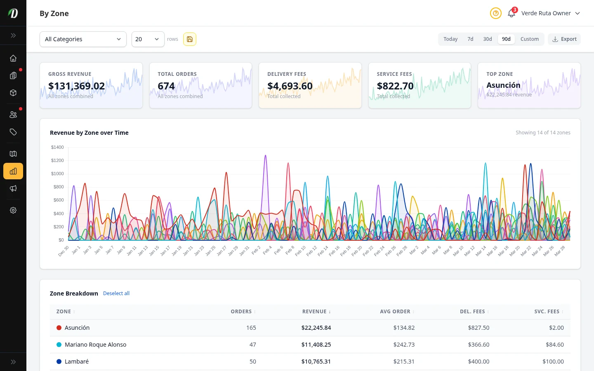Open the notifications bell with 3 alerts
Screen dimensions: 594x371
pyautogui.click(x=511, y=13)
